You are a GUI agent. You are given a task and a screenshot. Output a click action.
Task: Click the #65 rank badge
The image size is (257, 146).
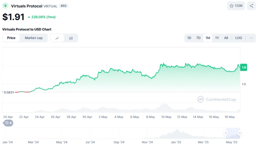tap(64, 6)
